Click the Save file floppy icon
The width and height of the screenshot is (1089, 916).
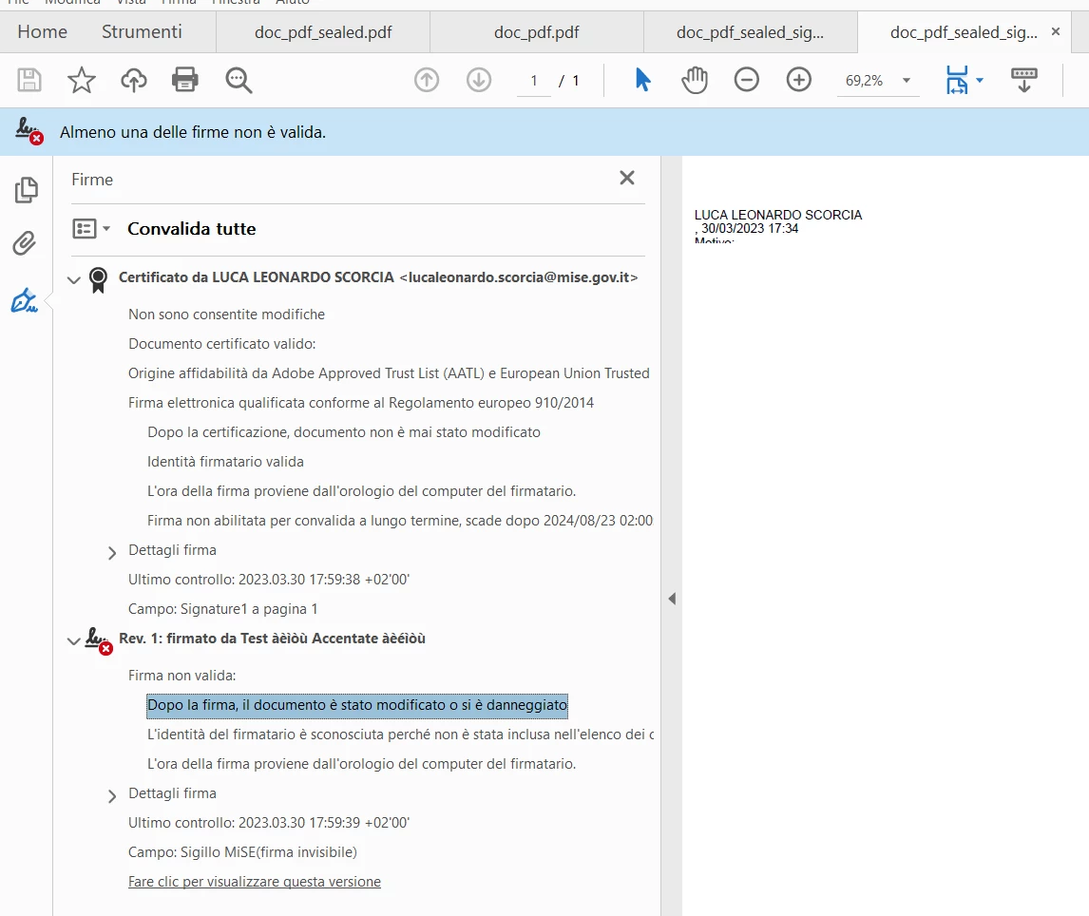tap(29, 80)
